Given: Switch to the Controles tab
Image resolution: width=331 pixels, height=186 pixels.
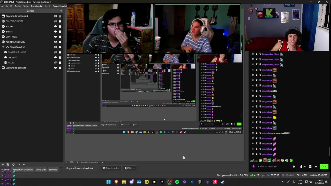Looking at the screenshot, I should [41, 169].
